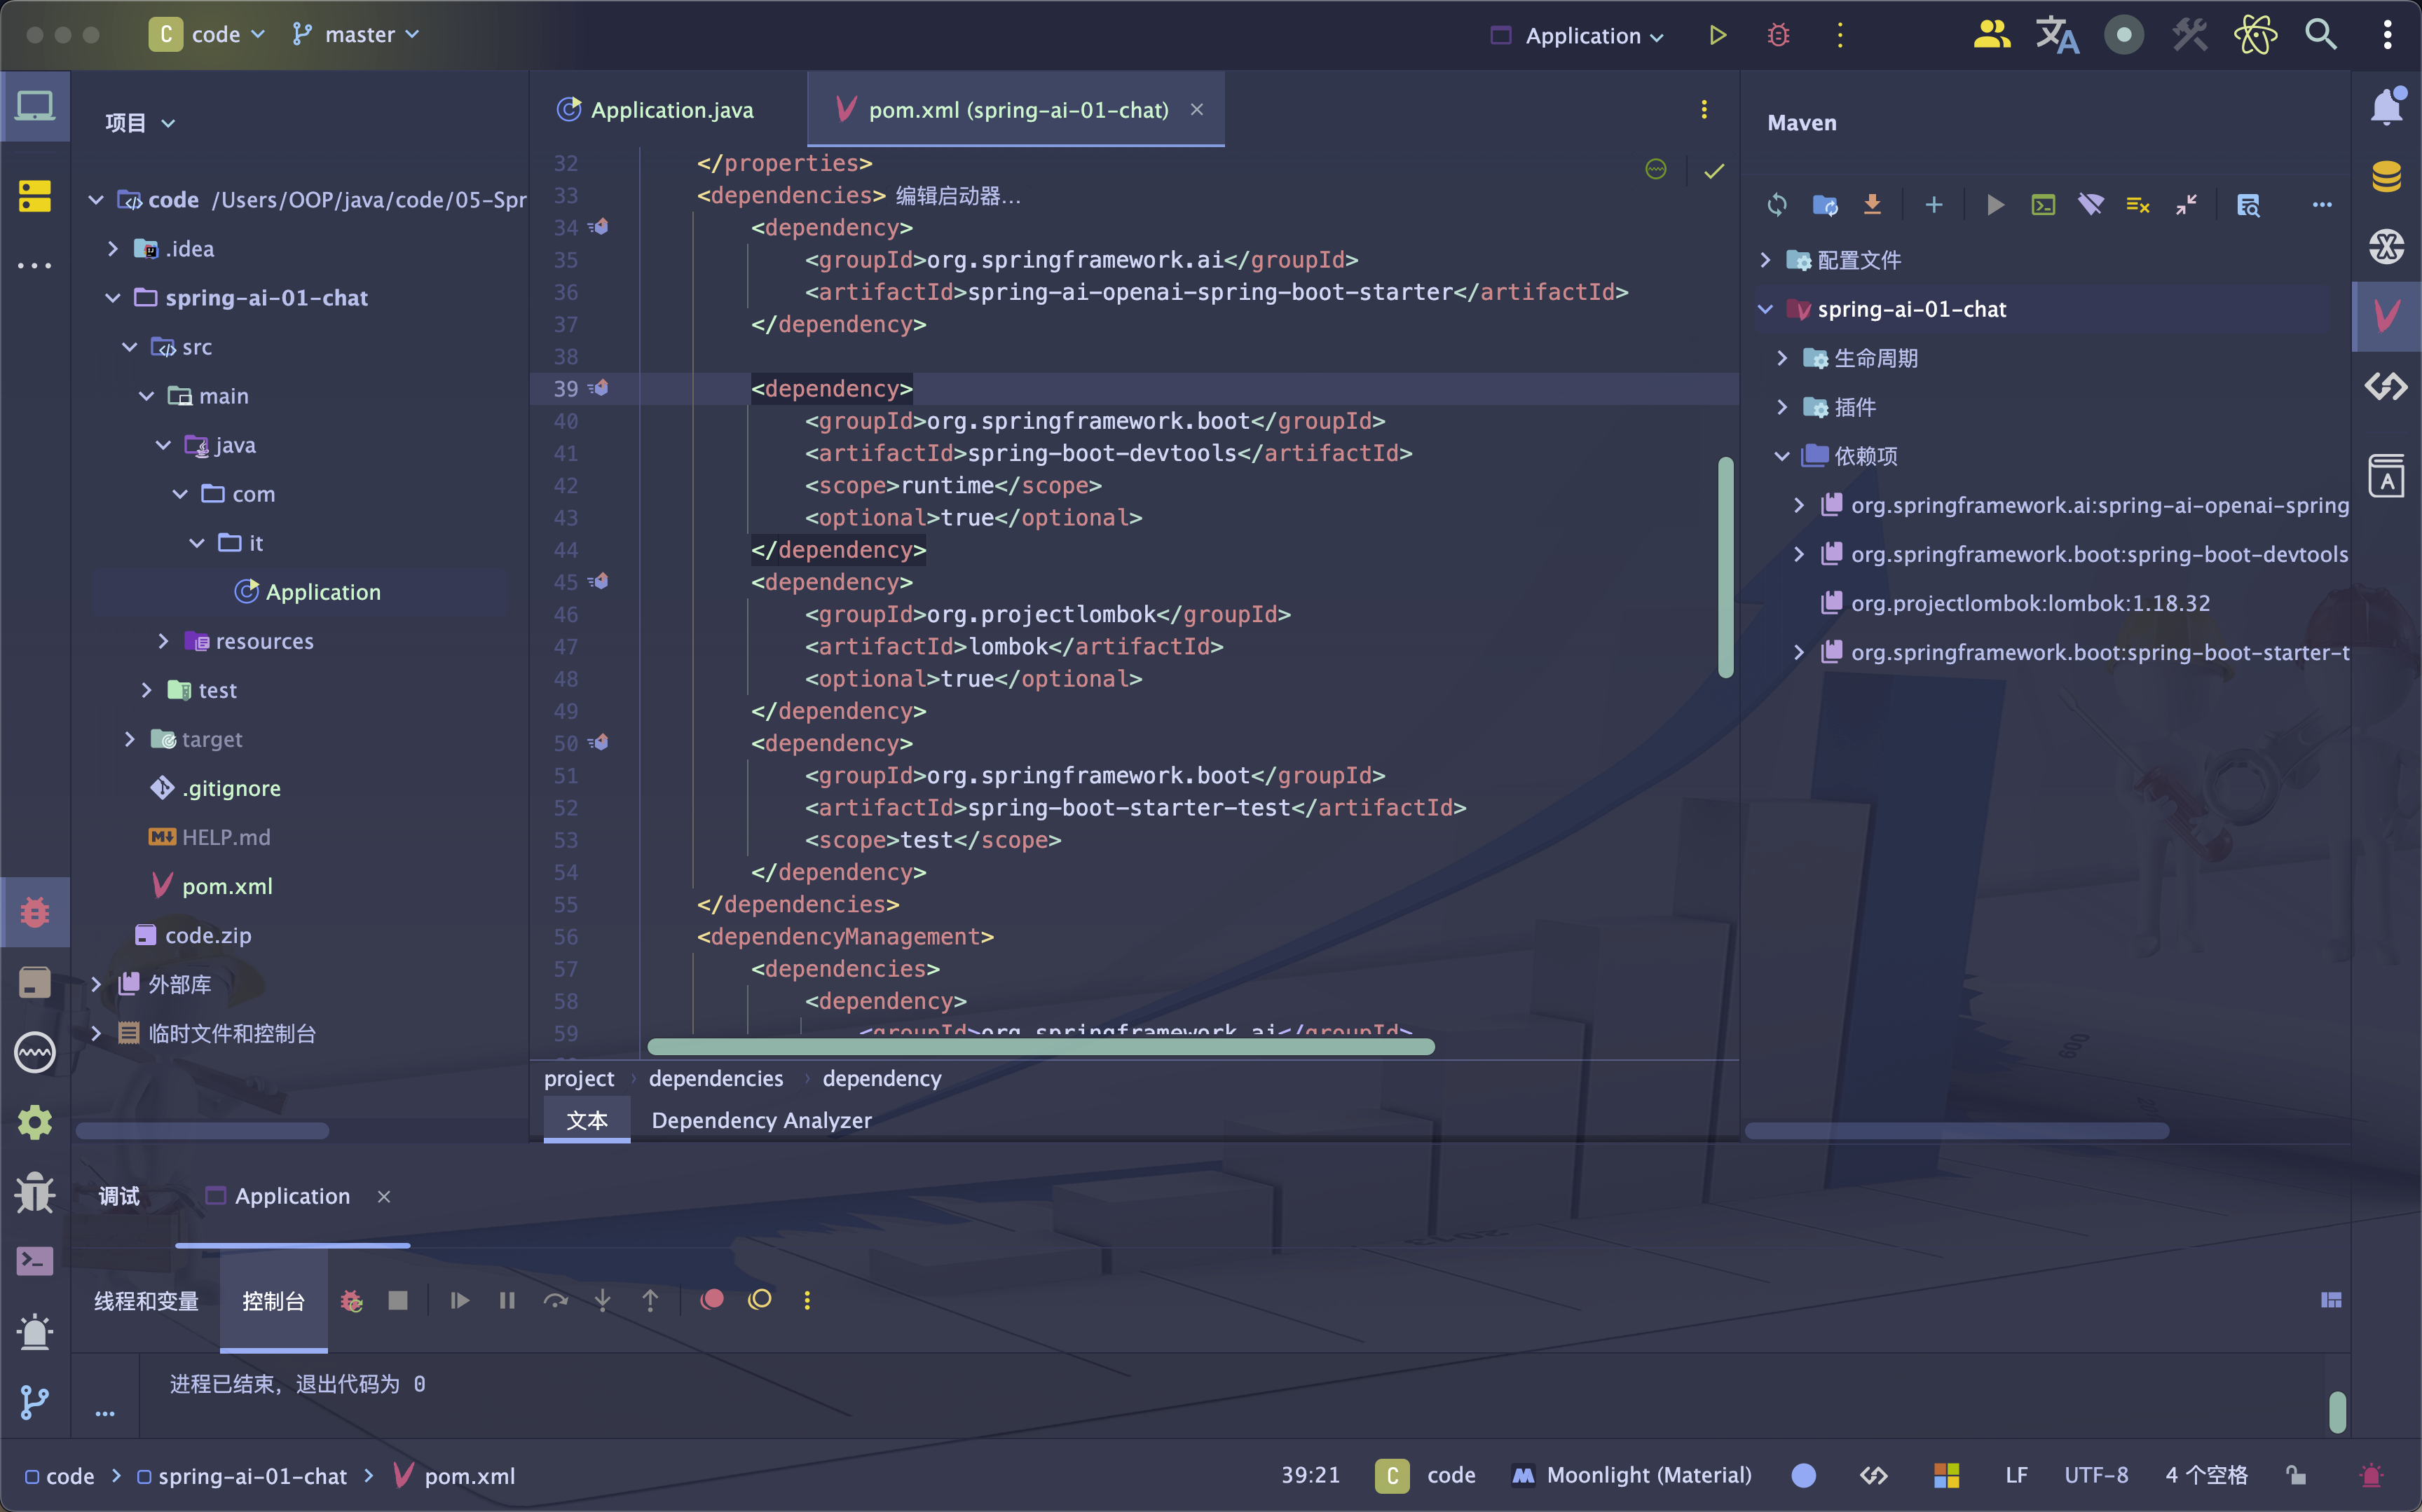Click the Maven panel horizontal scrollbar
2422x1512 pixels.
point(1957,1130)
